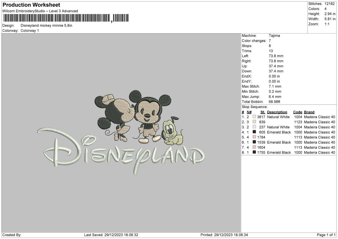Click the Colorway 1 text
Viewport: 338px width, 239px height.
click(30, 31)
